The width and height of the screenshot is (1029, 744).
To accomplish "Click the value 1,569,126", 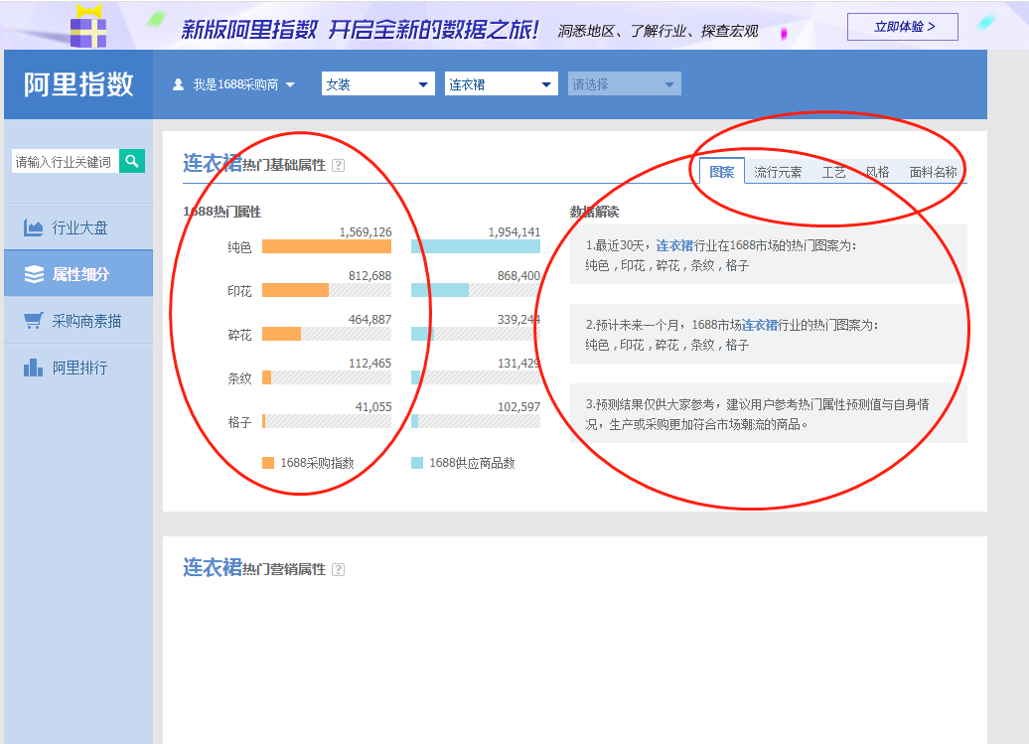I will 366,231.
